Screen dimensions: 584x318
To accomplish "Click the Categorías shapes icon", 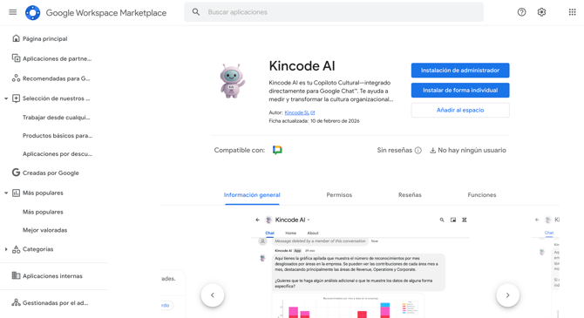I will 16,249.
